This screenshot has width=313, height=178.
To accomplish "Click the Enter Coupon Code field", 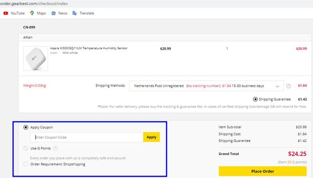I will (x=87, y=137).
